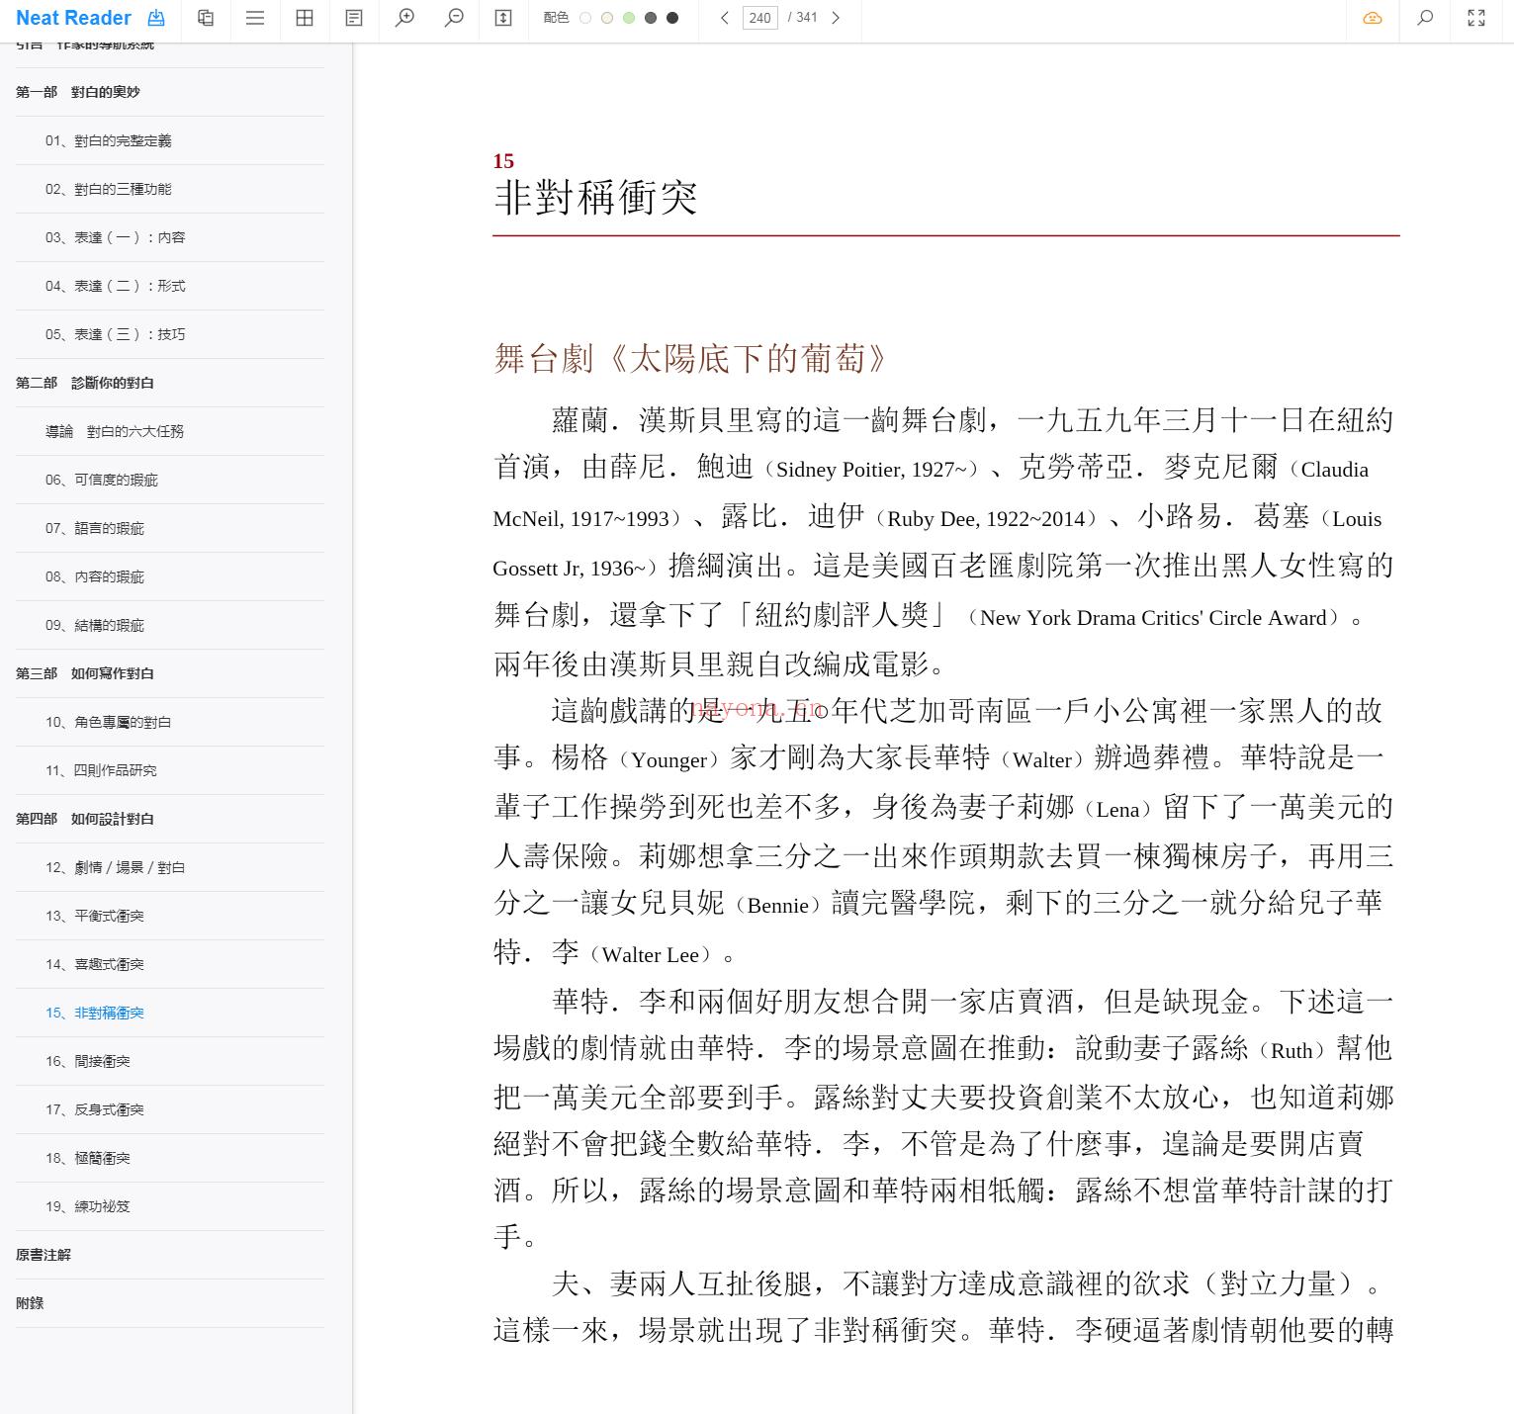
Task: Select the green color theme
Action: pos(629,18)
